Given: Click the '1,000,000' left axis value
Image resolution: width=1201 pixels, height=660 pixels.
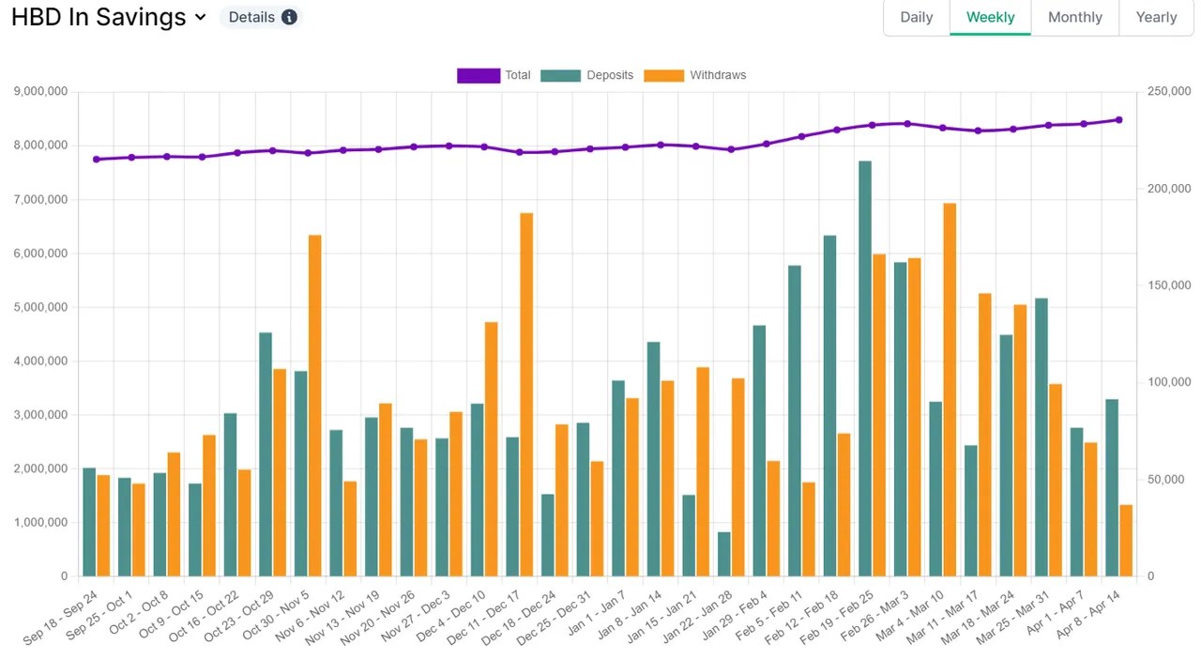Looking at the screenshot, I should pos(40,522).
